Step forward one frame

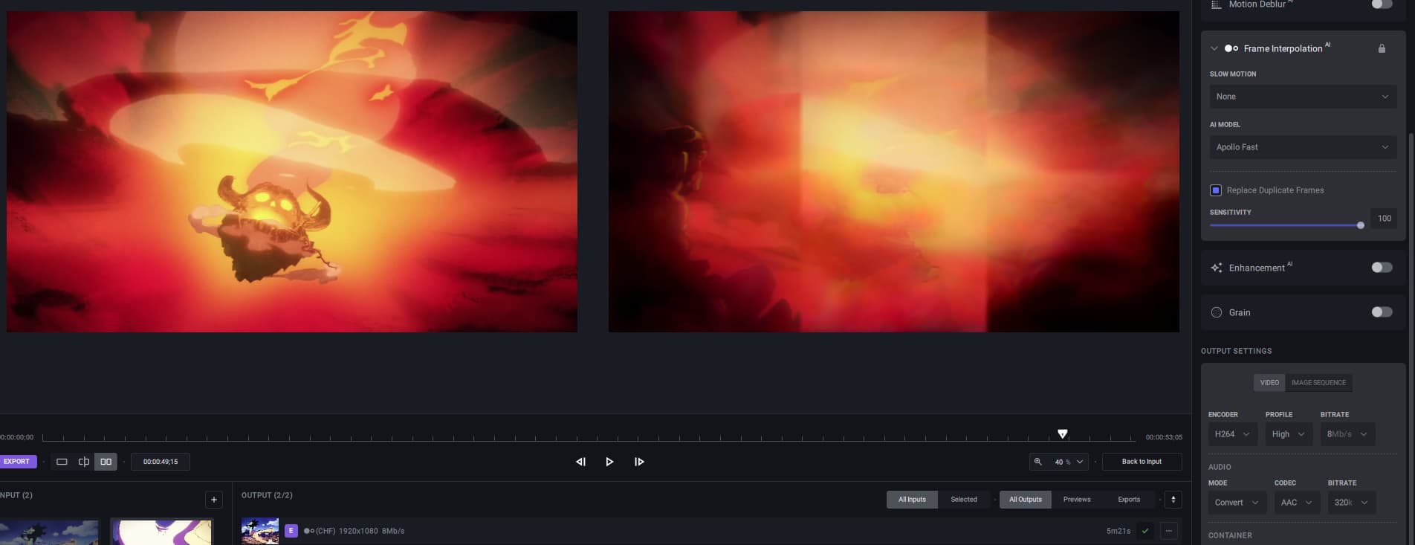coord(639,462)
